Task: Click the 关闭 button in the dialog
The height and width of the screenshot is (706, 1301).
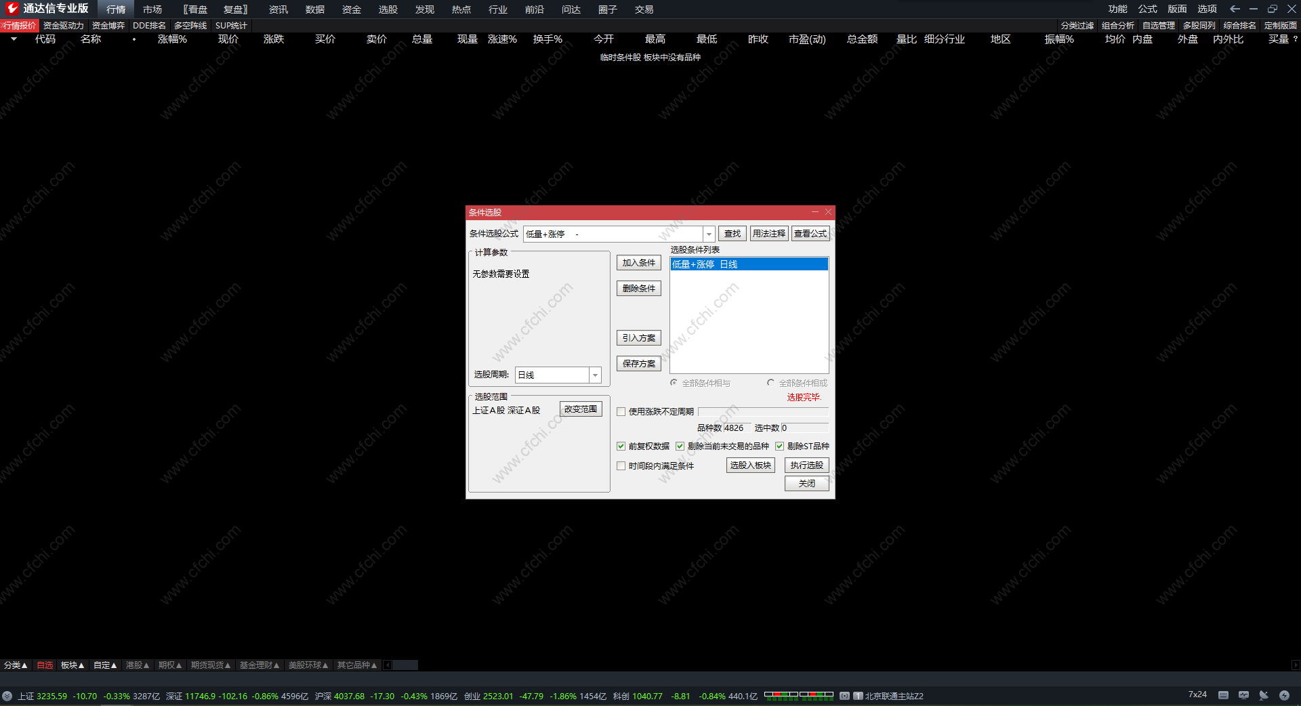Action: pos(807,484)
